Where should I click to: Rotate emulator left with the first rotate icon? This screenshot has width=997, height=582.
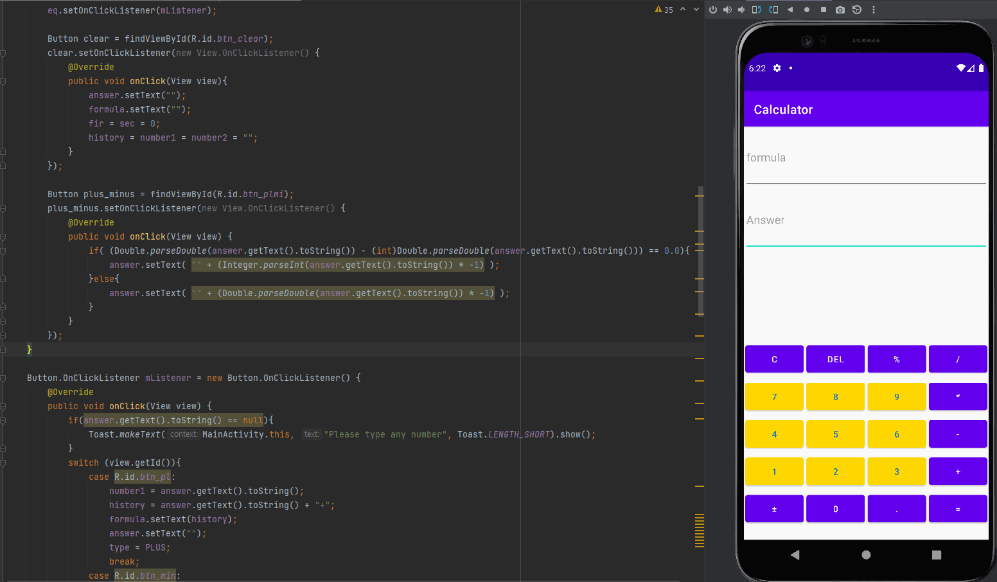tap(757, 10)
